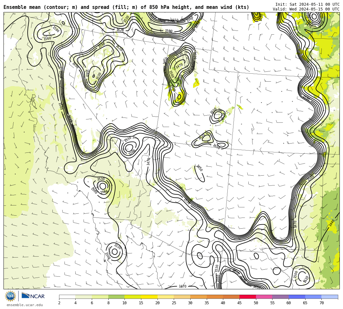Click the legend tick label 8
Screen dimensions: 343x309
click(108, 303)
